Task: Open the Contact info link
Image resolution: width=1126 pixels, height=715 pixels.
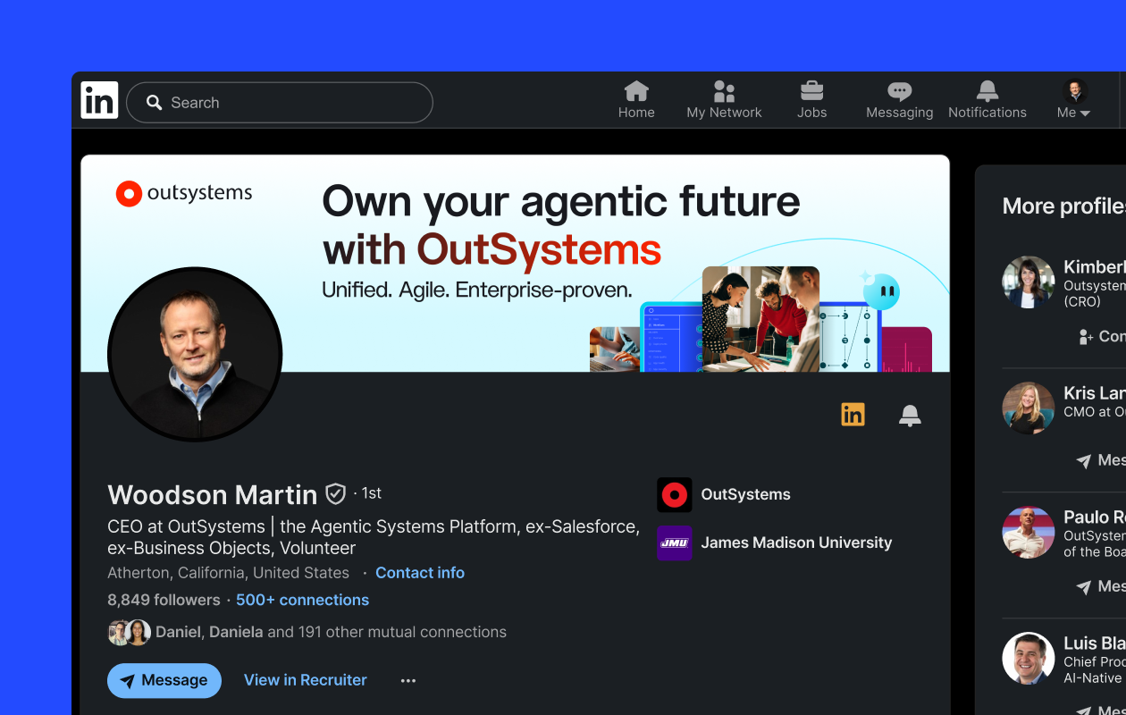Action: (420, 573)
